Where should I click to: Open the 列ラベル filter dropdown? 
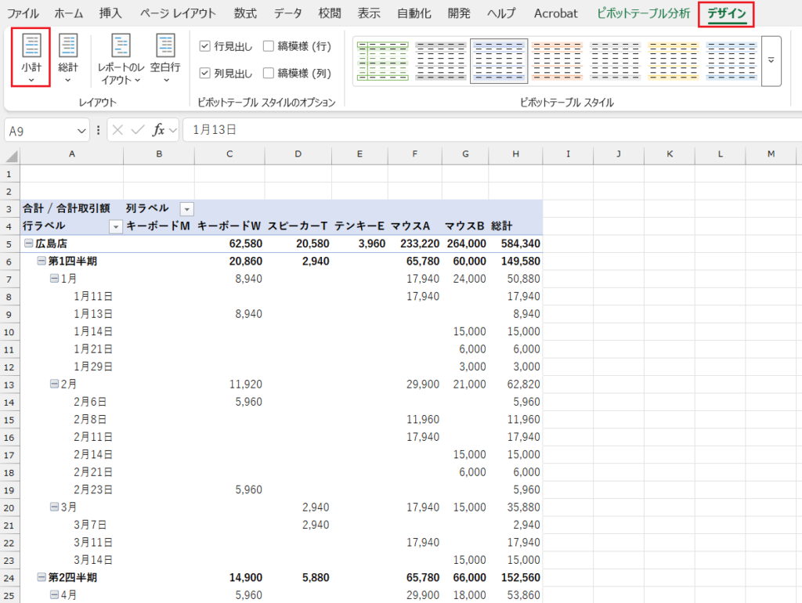[187, 208]
